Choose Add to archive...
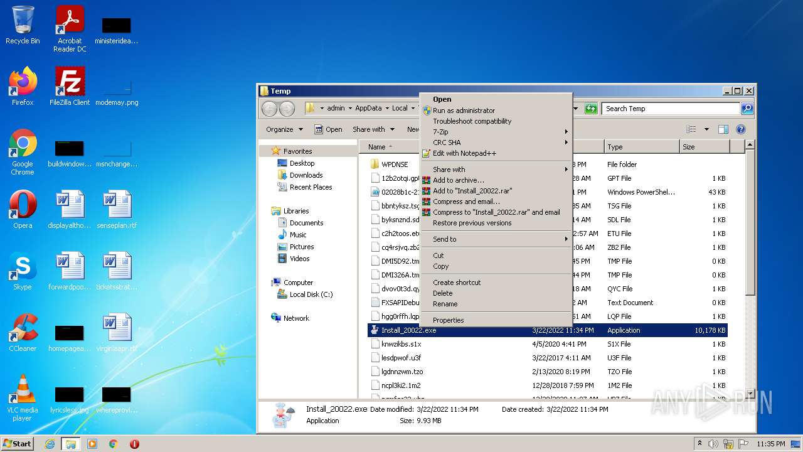Image resolution: width=803 pixels, height=452 pixels. point(496,180)
